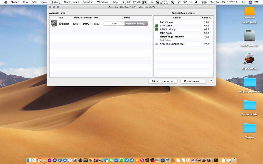Select the Battery Max sensor row

(x=183, y=22)
